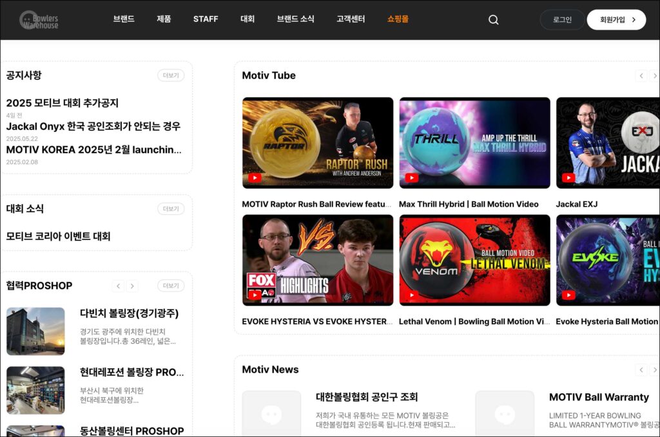Show previous 협력PROSHOP items

119,286
